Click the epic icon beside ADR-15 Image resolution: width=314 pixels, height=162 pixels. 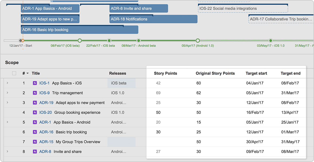point(35,142)
